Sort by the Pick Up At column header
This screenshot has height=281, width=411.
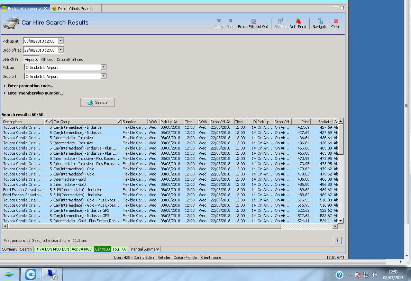(x=172, y=121)
